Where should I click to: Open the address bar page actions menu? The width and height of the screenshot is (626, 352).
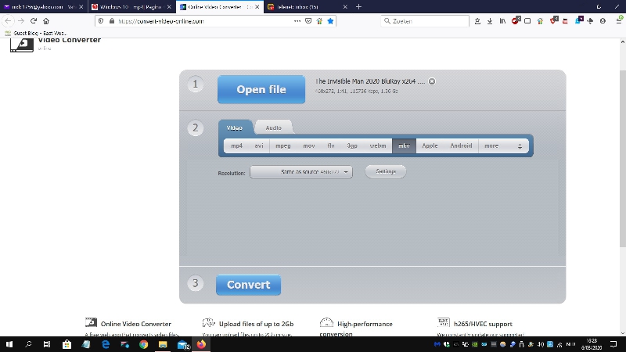pyautogui.click(x=297, y=21)
